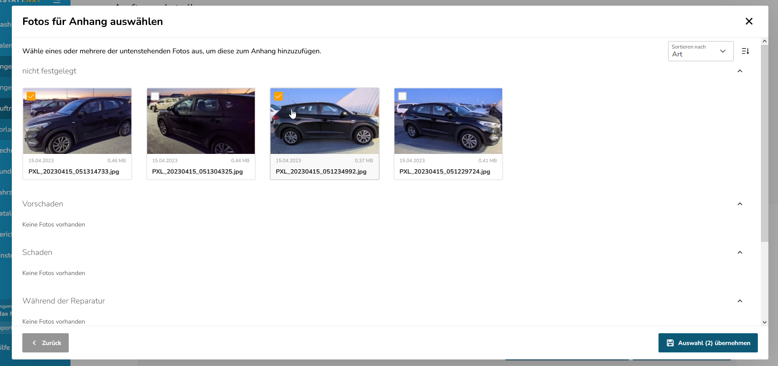The image size is (778, 366).
Task: Open thumbnail of PXL_20230415_051229724.jpg
Action: (x=448, y=121)
